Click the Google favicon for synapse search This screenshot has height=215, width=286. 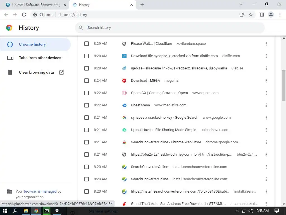pyautogui.click(x=124, y=118)
